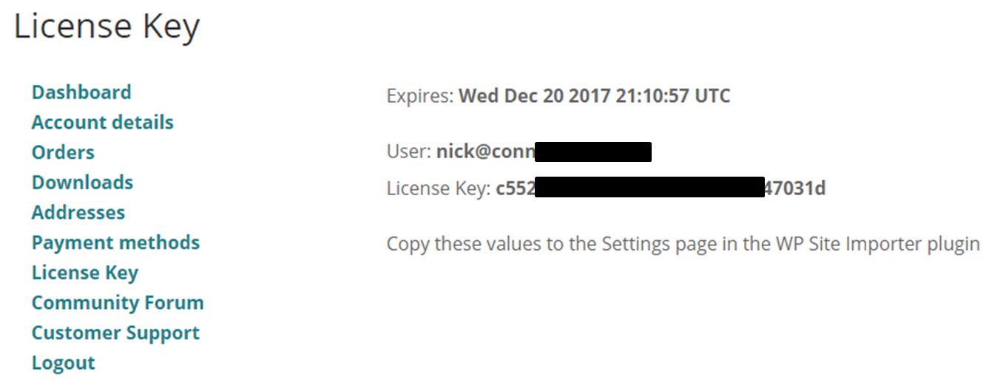Click the 'Copy these values' instruction text
The height and width of the screenshot is (391, 1003).
(683, 245)
